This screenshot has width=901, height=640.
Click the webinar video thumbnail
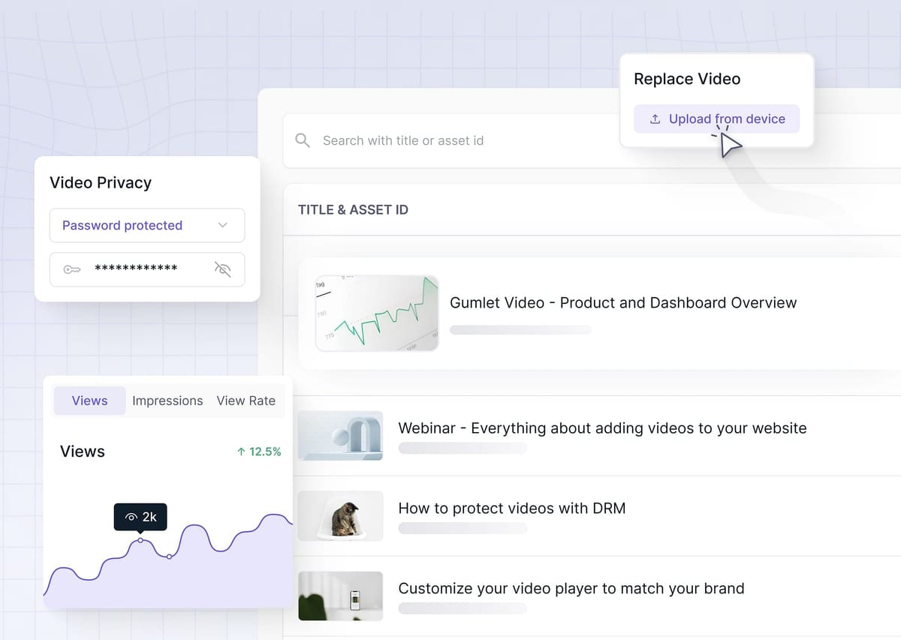(340, 435)
